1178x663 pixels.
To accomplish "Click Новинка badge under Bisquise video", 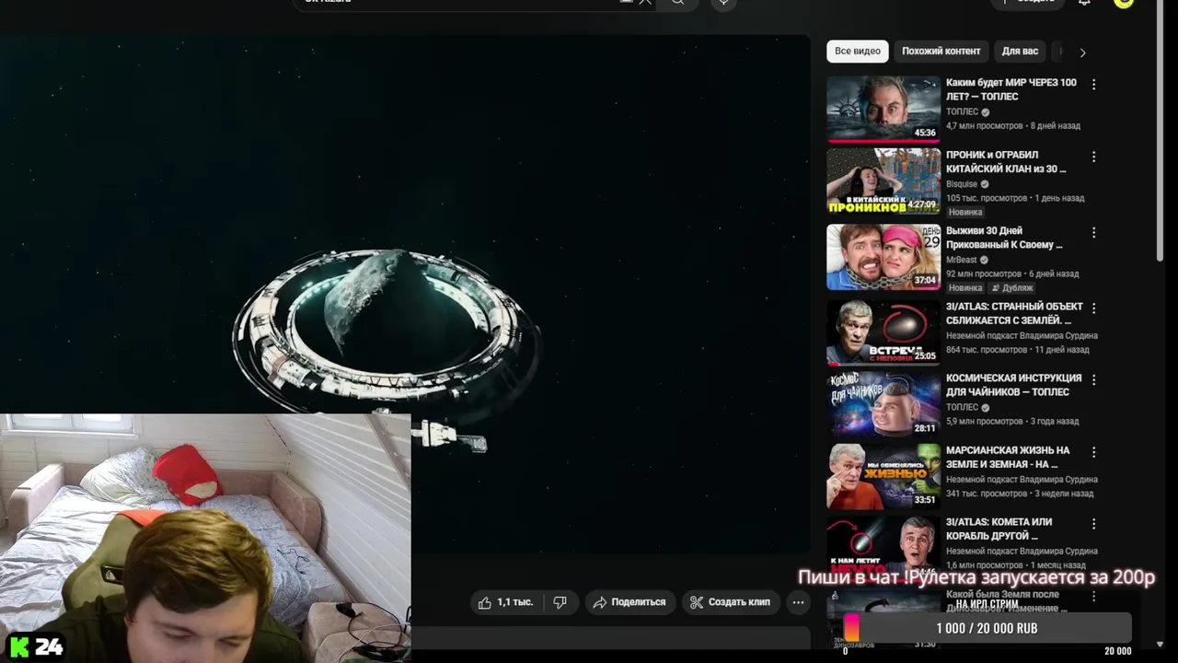I will click(965, 213).
